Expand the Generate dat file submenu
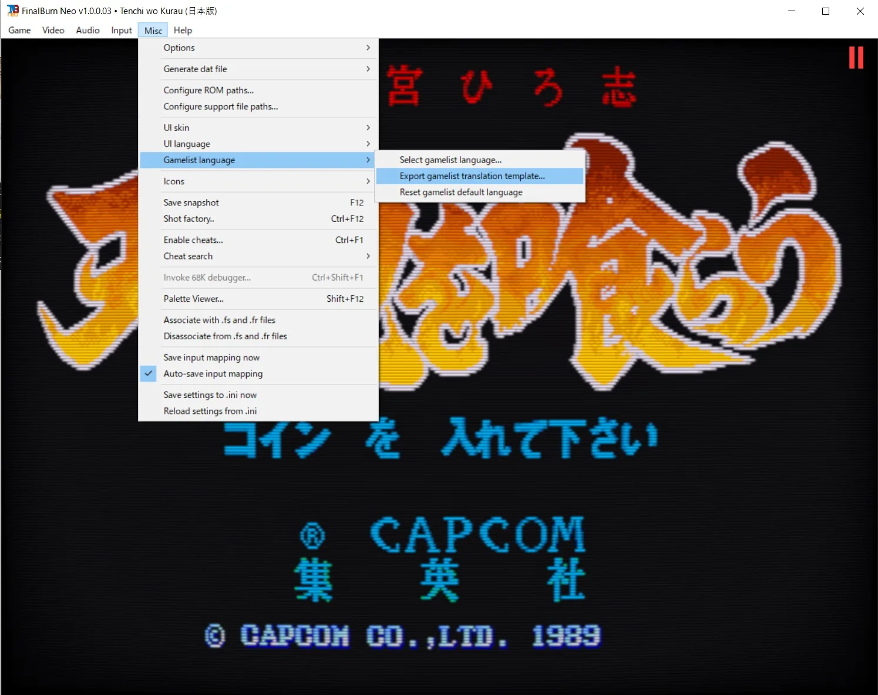This screenshot has height=695, width=878. tap(258, 69)
